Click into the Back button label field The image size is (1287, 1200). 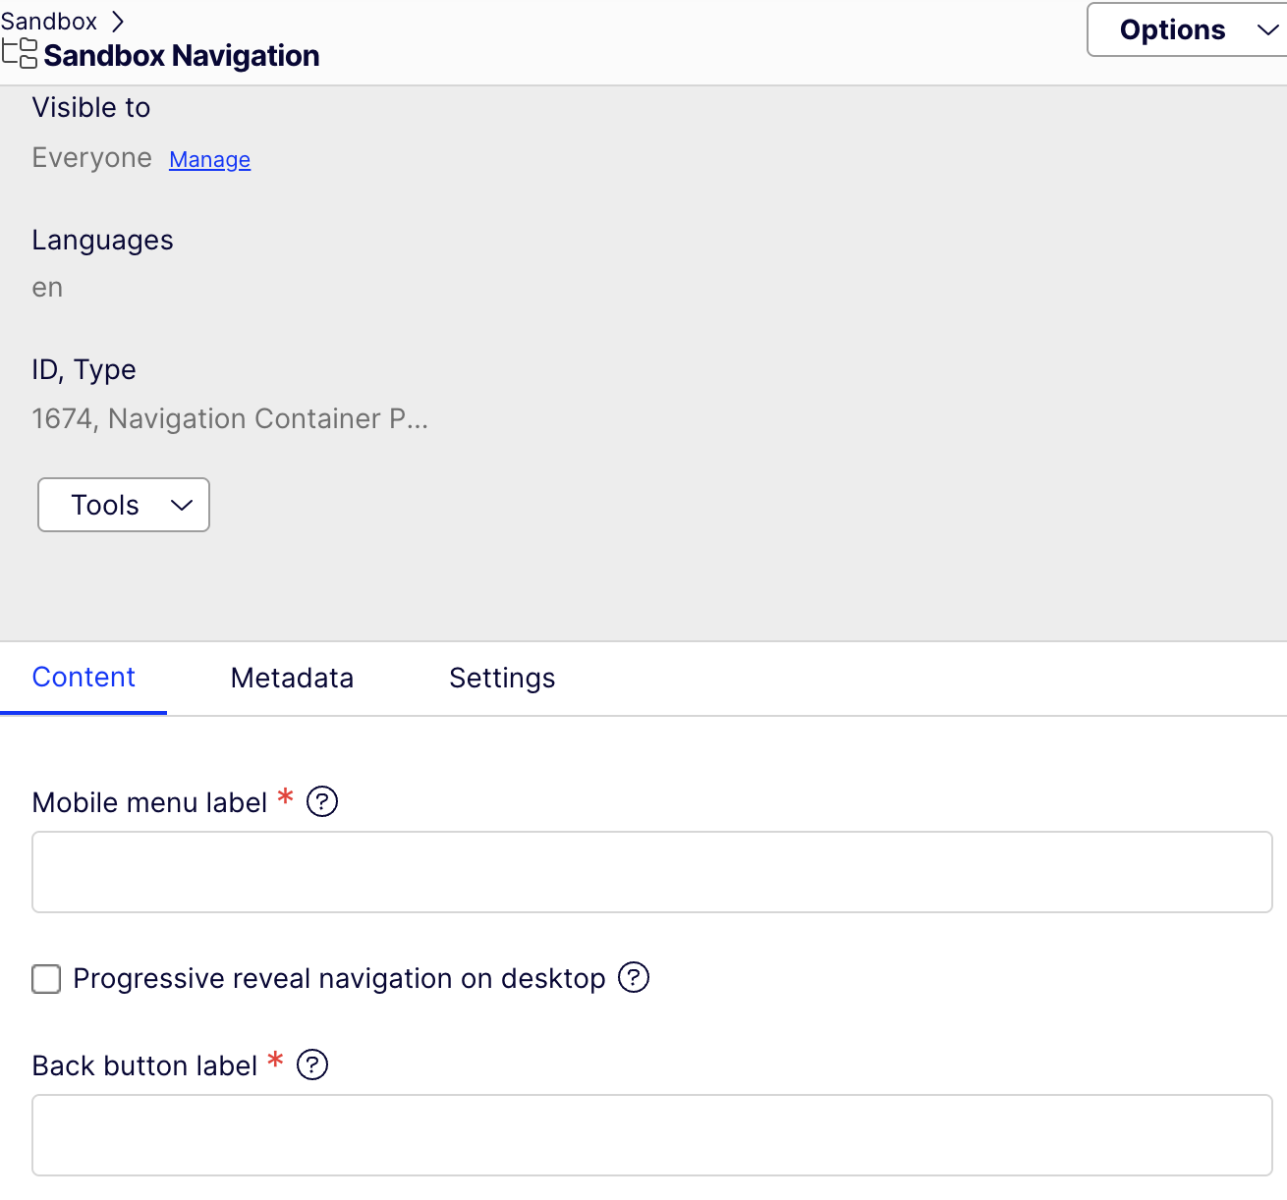coord(652,1135)
